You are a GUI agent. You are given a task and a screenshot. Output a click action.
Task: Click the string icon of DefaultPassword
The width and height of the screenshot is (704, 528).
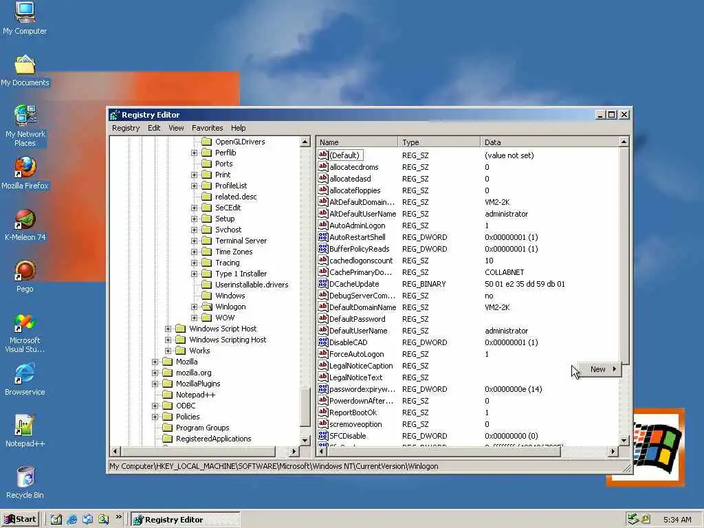(323, 318)
